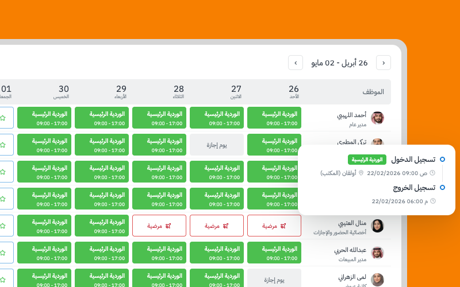This screenshot has width=460, height=287.
Task: Click the تسجيل الدخول heading in popup
Action: tap(413, 160)
